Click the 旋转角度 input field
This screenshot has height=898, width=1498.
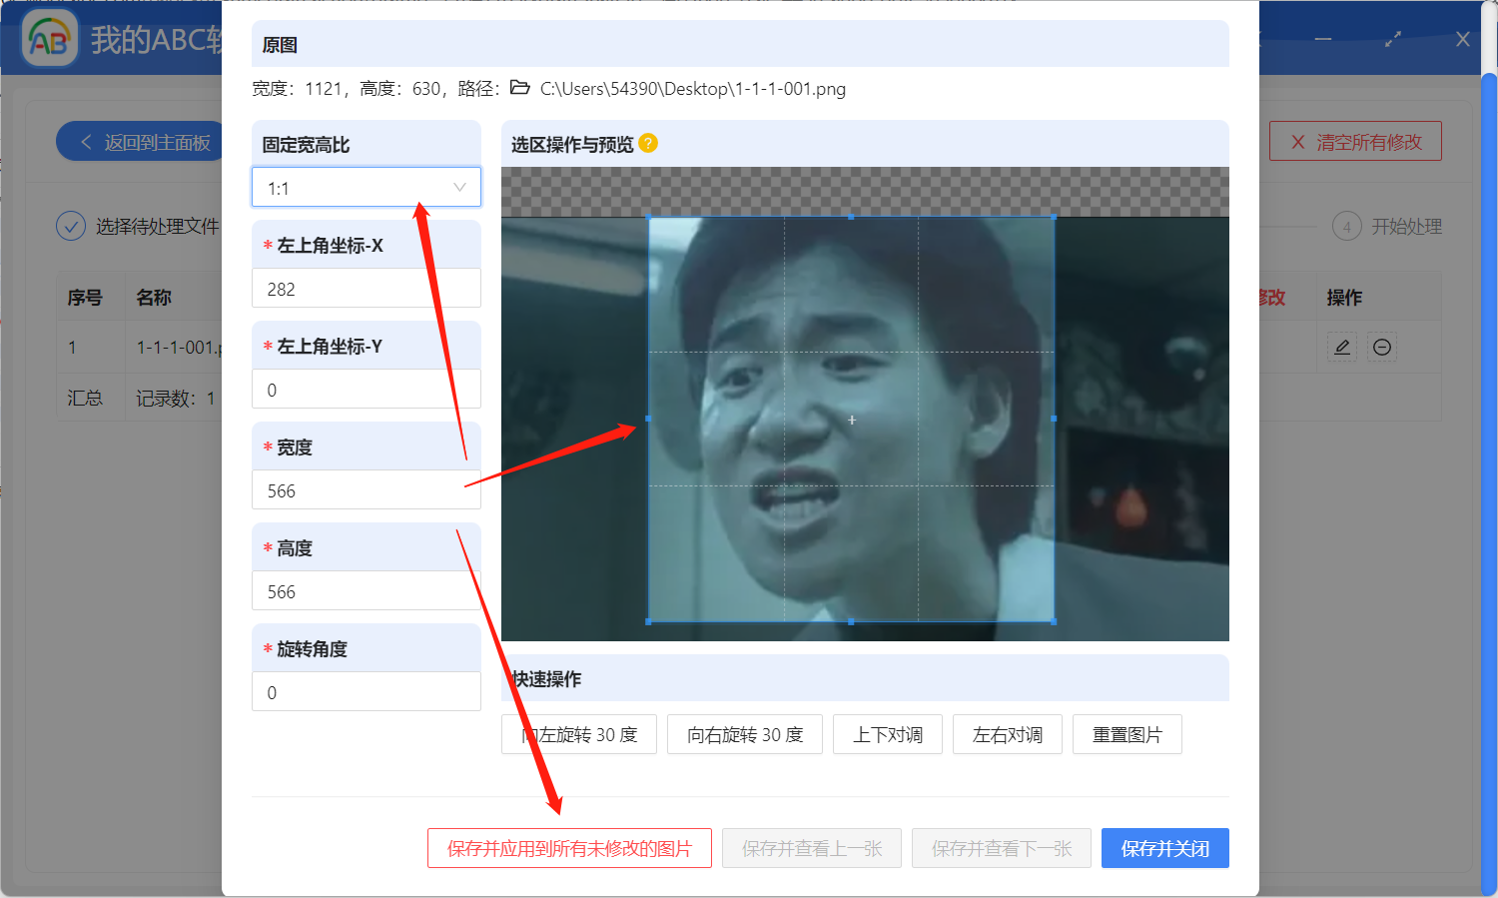[x=366, y=691]
